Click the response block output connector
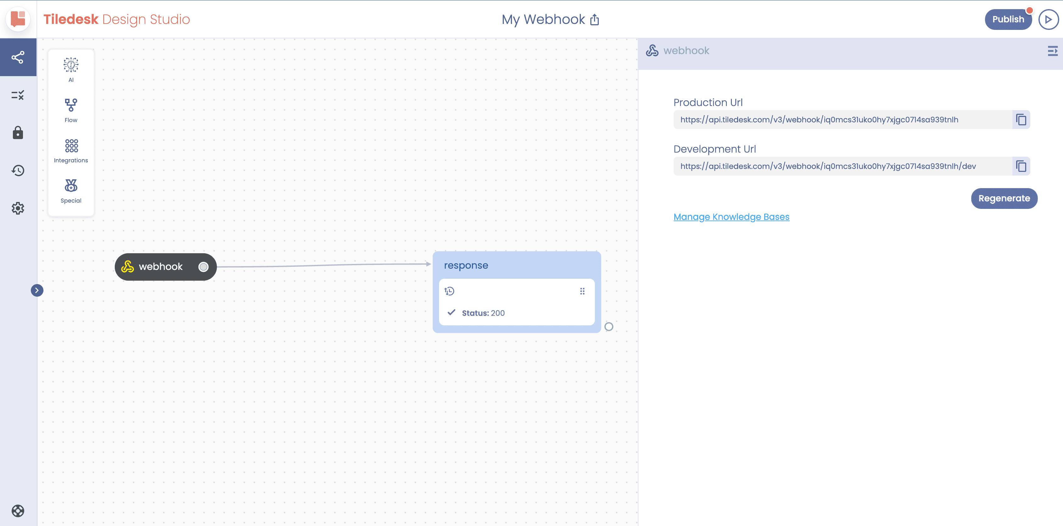 pos(609,327)
